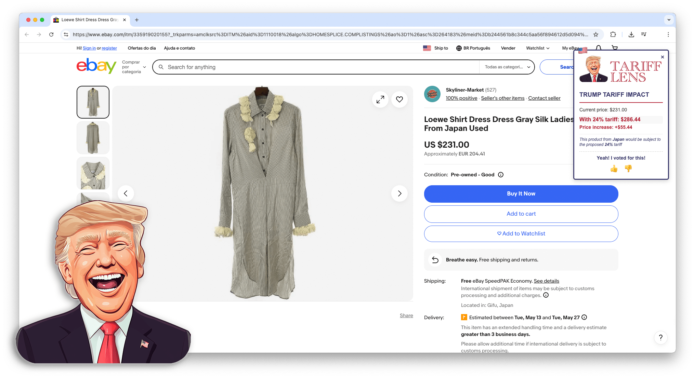The image size is (695, 378).
Task: Click Contact seller link
Action: point(544,98)
